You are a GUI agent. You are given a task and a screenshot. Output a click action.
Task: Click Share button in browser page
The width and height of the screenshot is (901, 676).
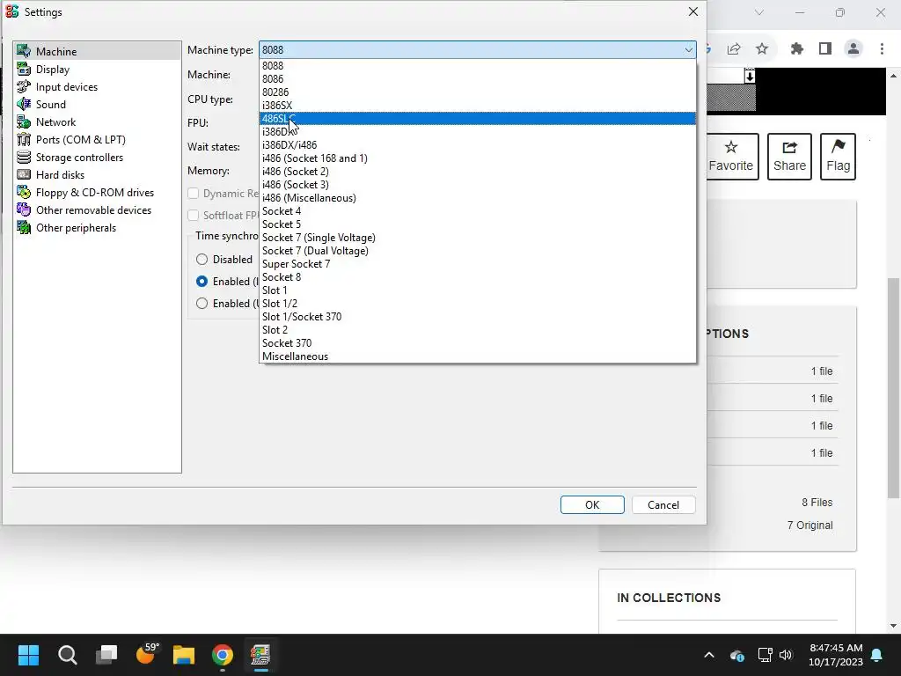tap(789, 157)
